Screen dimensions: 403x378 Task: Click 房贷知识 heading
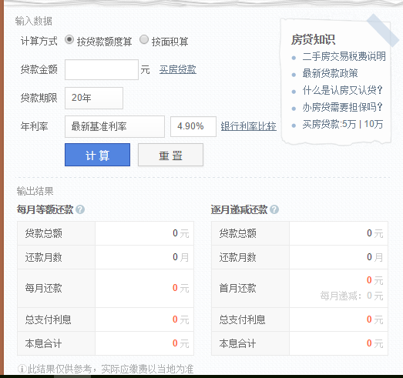point(313,39)
